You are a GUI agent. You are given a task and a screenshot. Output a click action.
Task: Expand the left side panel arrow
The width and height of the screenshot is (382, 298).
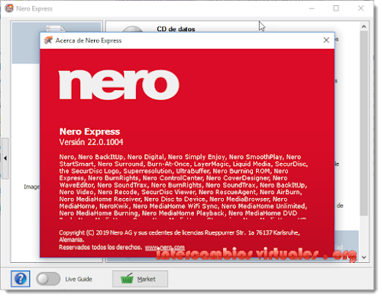5,158
